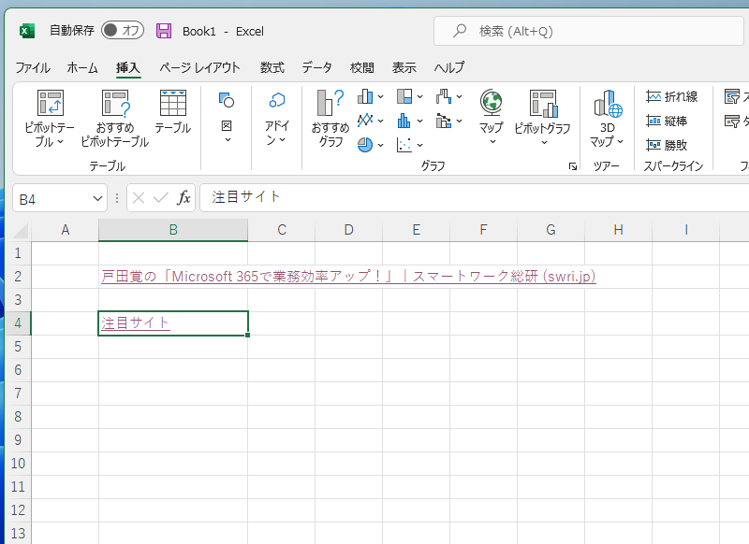Image resolution: width=749 pixels, height=544 pixels.
Task: Open the ファイル tab
Action: point(33,67)
